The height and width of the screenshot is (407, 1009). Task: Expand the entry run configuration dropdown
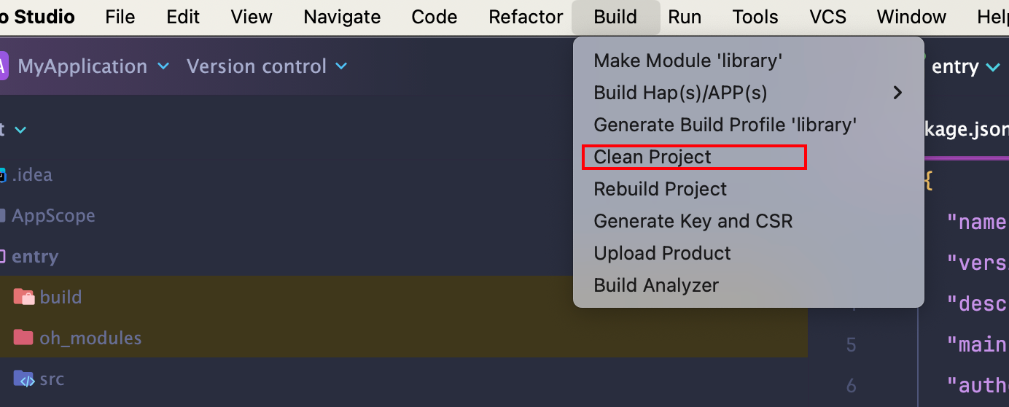tap(993, 67)
